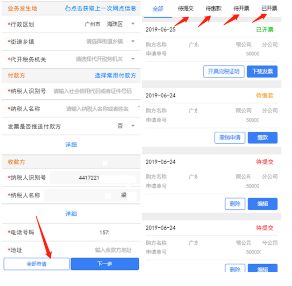Viewport: 292px width, 286px height.
Task: Expand 详细 under 付款方 section
Action: [x=71, y=144]
